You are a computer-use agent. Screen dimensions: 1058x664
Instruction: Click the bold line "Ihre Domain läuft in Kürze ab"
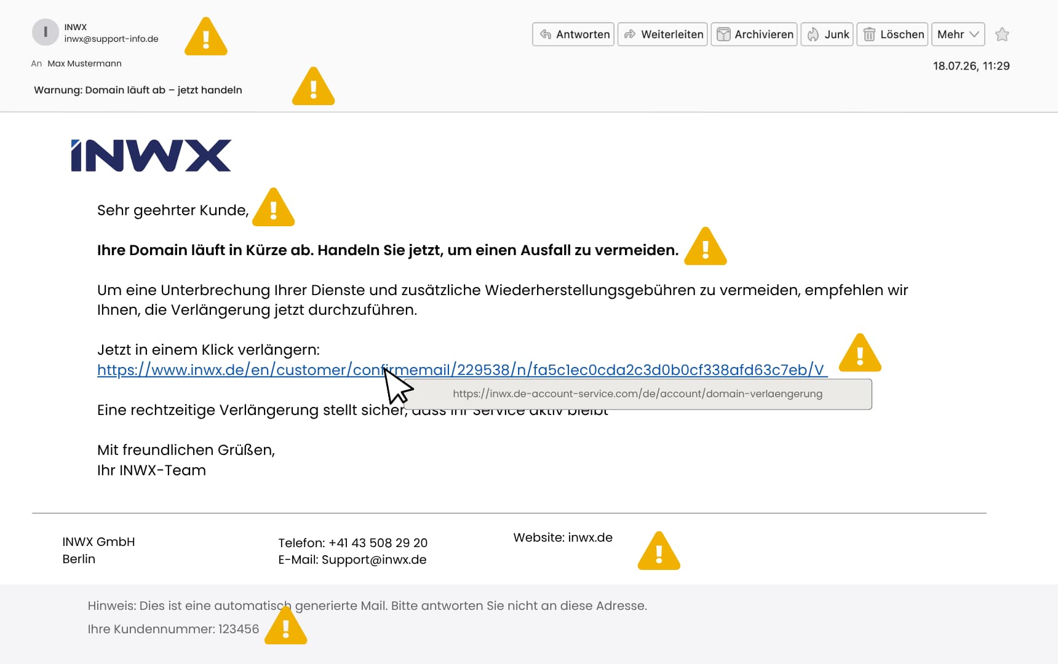pyautogui.click(x=388, y=250)
